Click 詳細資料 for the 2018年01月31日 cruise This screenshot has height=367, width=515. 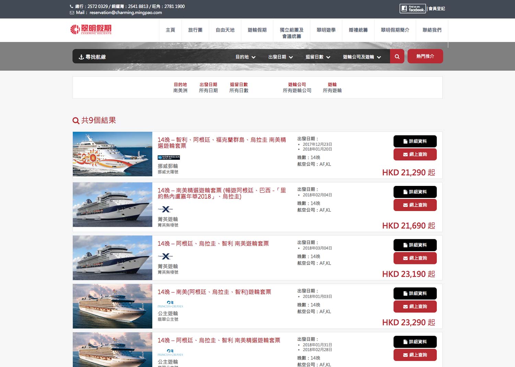tap(415, 342)
